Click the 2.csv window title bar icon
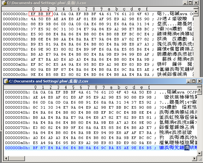 pyautogui.click(x=6, y=81)
